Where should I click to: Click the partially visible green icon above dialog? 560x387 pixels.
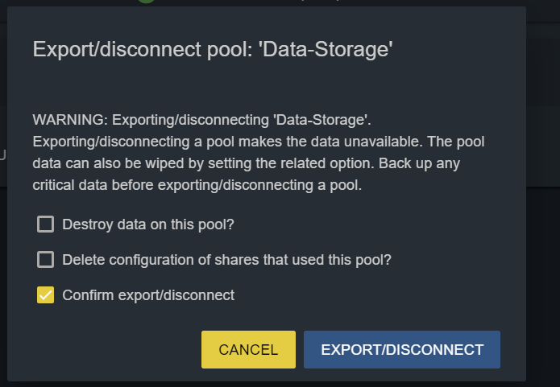pos(145,2)
